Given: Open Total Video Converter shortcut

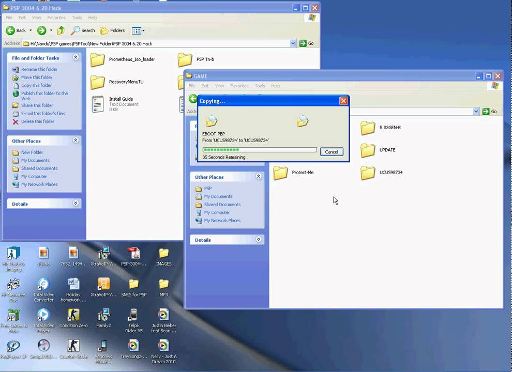Looking at the screenshot, I should pos(43,290).
